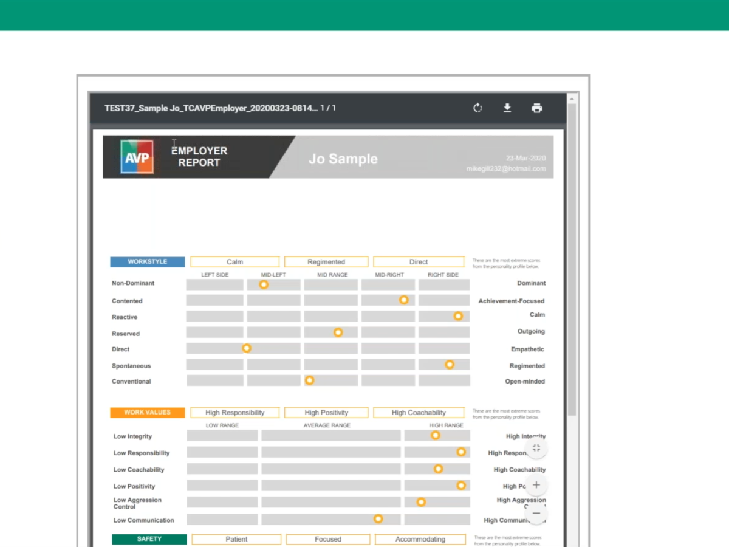Rotate the PDF document clockwise
Viewport: 729px width, 547px height.
pyautogui.click(x=477, y=108)
